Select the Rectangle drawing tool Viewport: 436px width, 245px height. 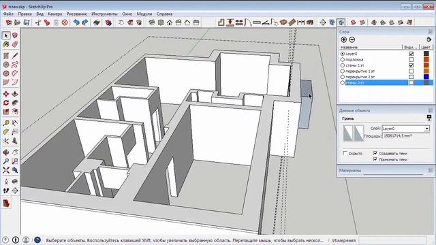click(6, 56)
